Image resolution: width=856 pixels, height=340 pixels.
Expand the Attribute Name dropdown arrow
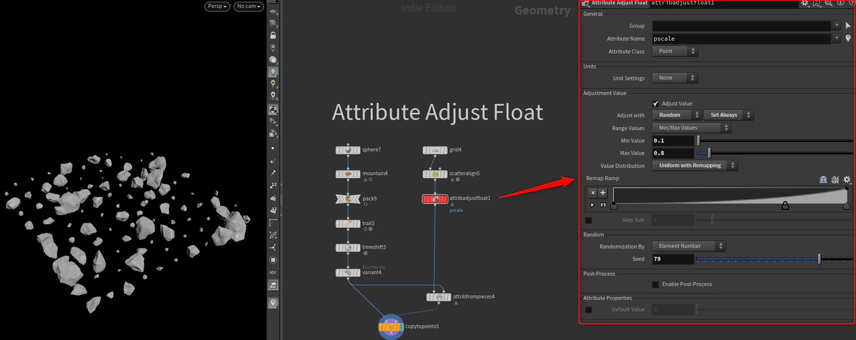point(837,38)
